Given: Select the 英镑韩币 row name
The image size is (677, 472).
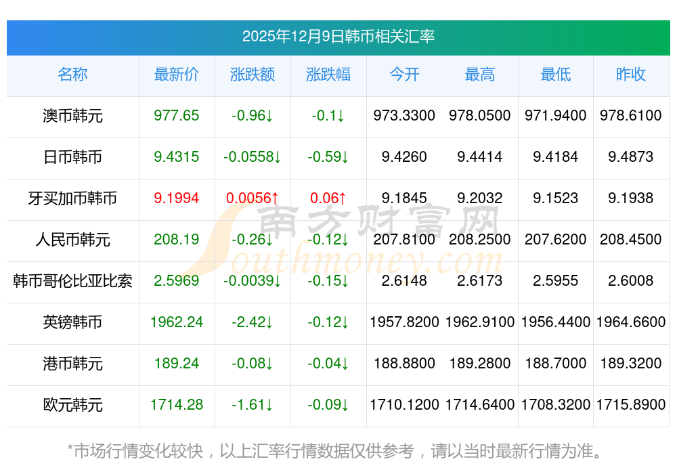Looking at the screenshot, I should coord(72,322).
